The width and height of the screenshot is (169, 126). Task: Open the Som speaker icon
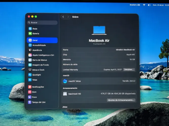tap(30, 92)
